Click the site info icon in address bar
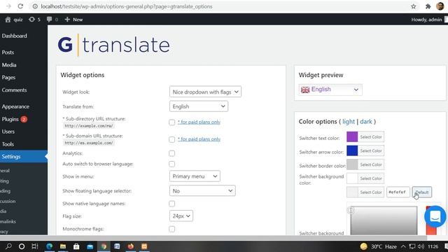Viewport: 448px width, 252px height. click(x=35, y=6)
